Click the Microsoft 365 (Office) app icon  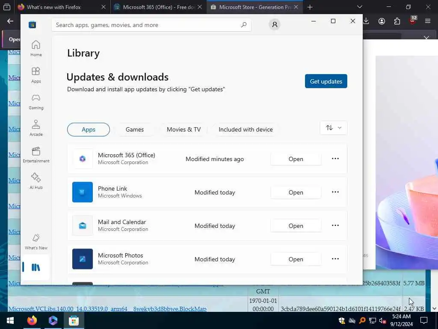(x=83, y=159)
